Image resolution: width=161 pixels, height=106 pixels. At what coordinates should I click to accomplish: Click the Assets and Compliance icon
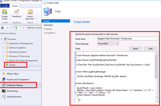pyautogui.click(x=4, y=80)
